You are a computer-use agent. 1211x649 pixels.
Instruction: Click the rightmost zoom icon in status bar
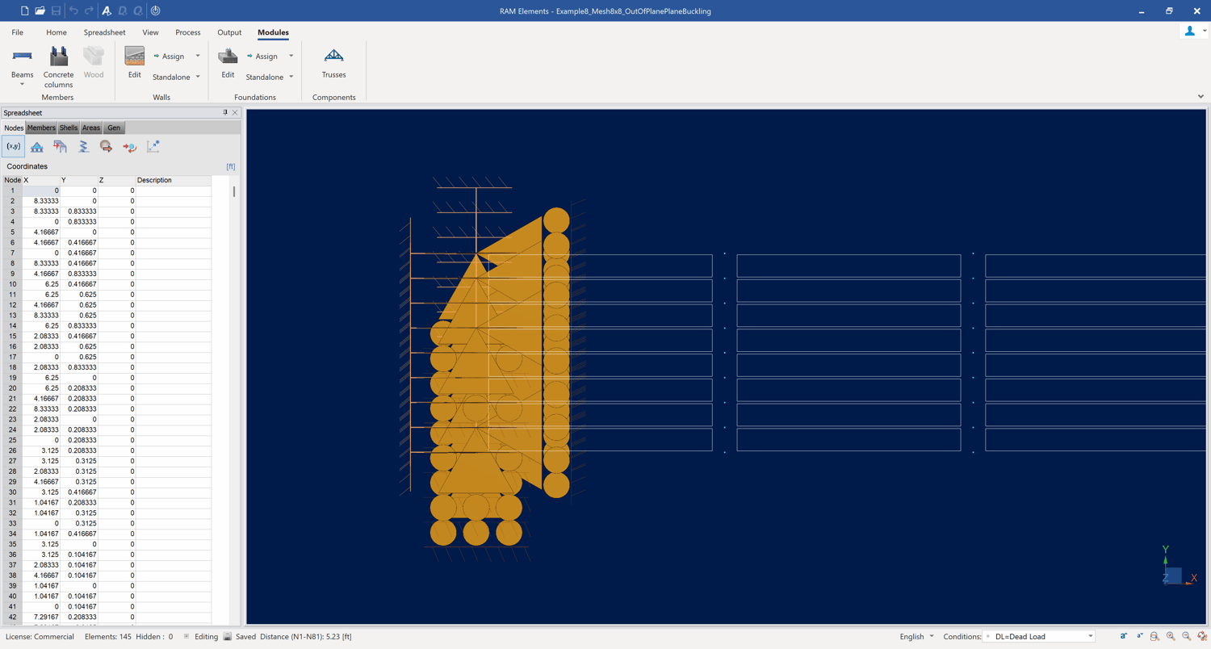coord(1201,636)
